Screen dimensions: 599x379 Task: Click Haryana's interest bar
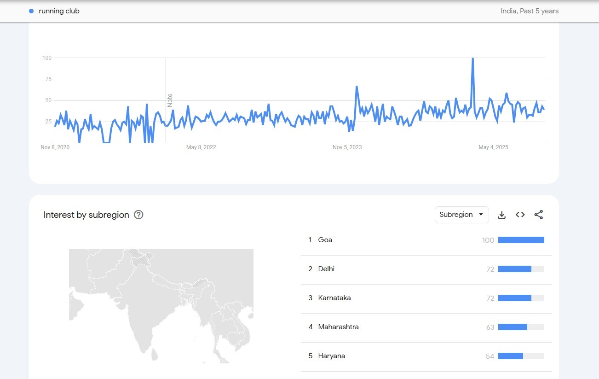[511, 356]
